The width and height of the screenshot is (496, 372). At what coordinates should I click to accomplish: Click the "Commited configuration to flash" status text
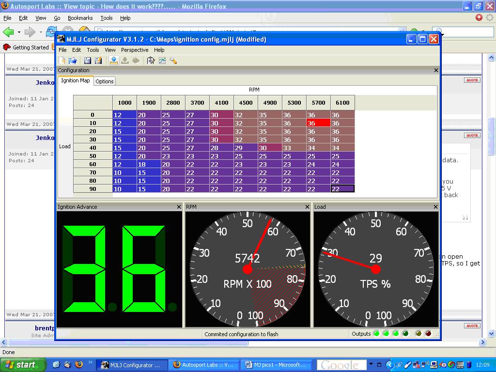click(241, 334)
